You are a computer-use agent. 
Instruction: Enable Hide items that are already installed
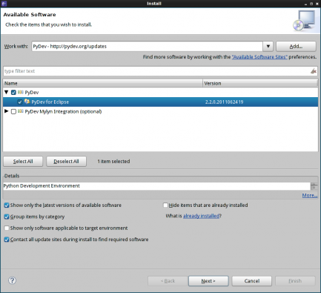pyautogui.click(x=165, y=205)
